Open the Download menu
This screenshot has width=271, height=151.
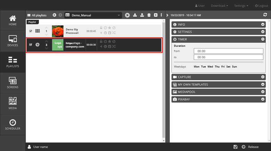(x=220, y=6)
